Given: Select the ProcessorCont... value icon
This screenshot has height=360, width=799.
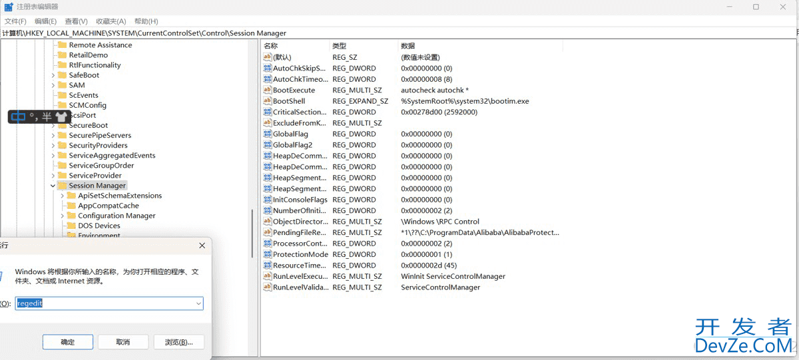Looking at the screenshot, I should 268,244.
